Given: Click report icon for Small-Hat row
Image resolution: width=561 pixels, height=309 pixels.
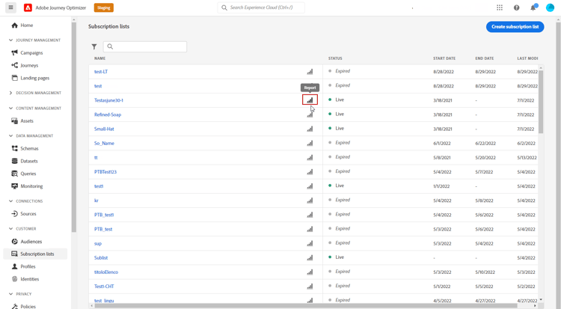Looking at the screenshot, I should click(310, 129).
